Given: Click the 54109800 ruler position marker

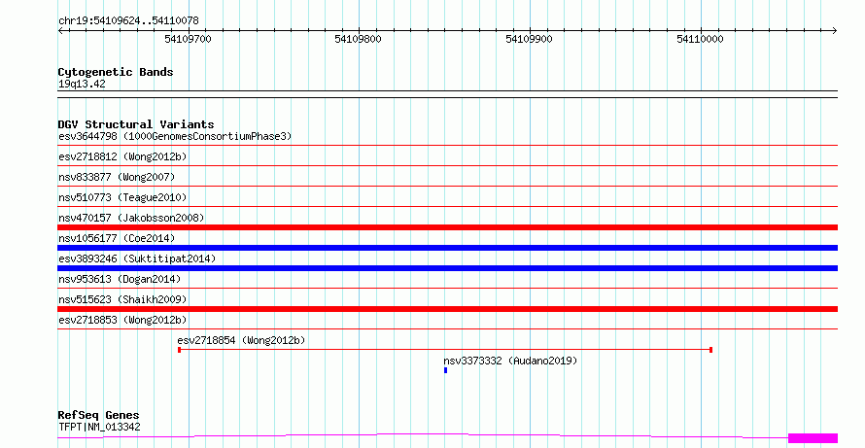Looking at the screenshot, I should tap(358, 39).
